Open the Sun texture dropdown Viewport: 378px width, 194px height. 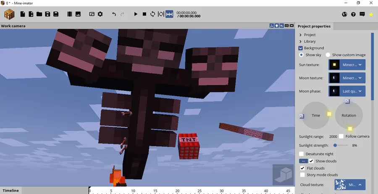[347, 65]
